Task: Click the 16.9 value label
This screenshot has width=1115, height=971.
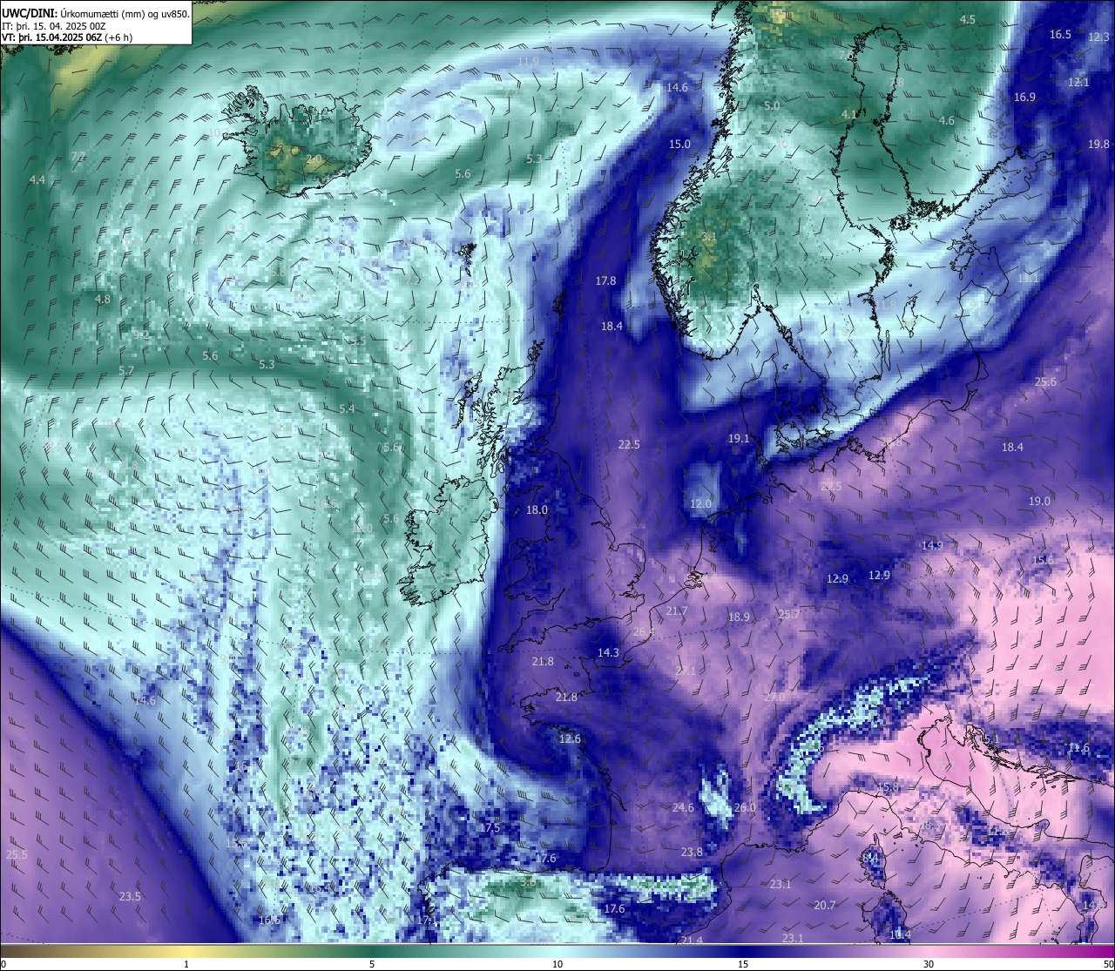Action: (1024, 97)
